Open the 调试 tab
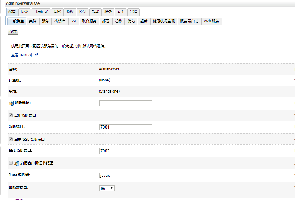Image resolution: width=295 pixels, height=200 pixels. (x=57, y=12)
